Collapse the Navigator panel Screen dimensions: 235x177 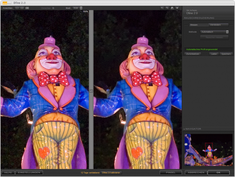[185, 129]
